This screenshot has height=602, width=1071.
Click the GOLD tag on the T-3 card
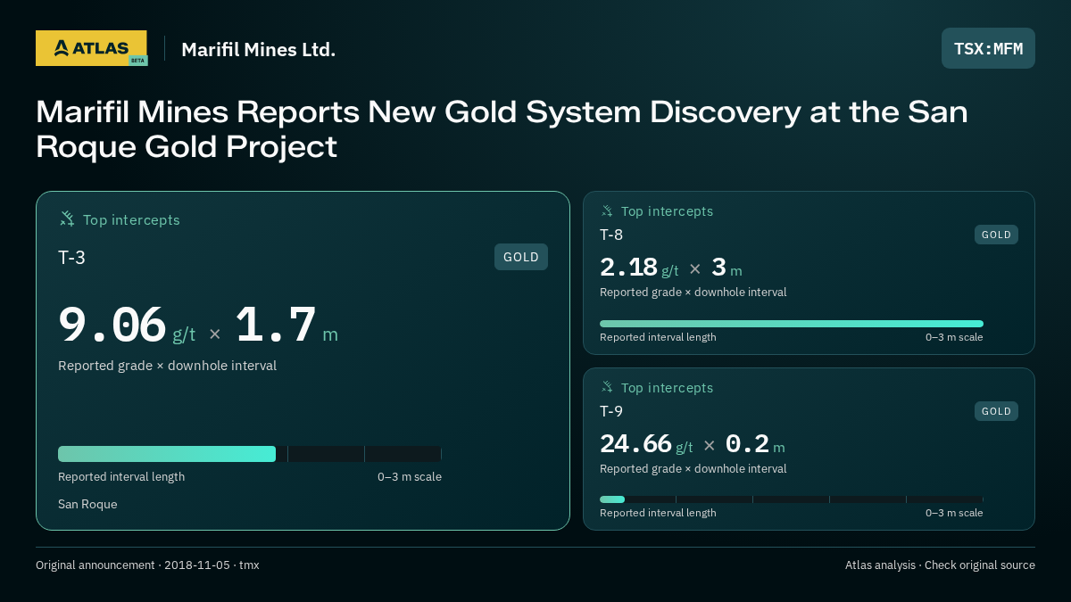click(521, 257)
